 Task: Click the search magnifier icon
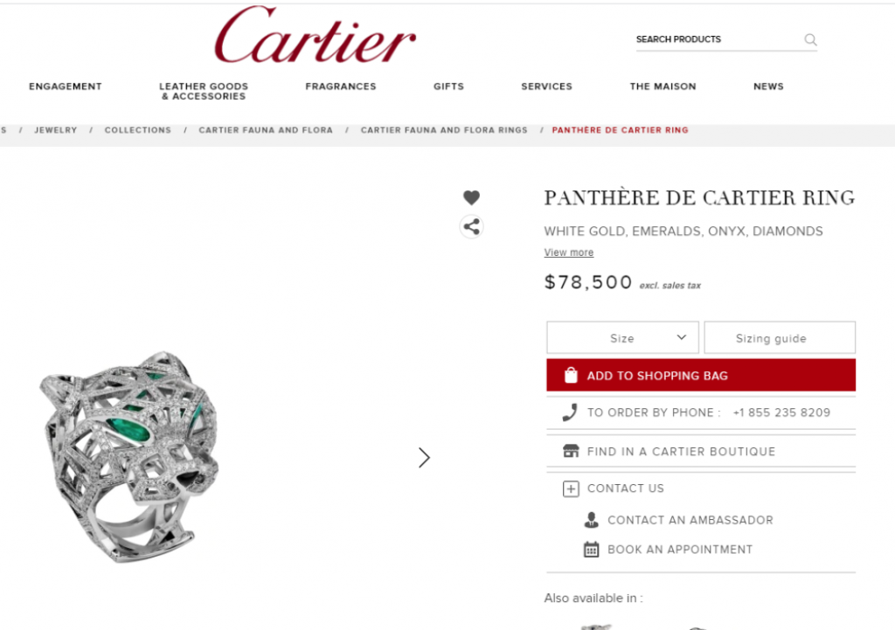point(810,39)
